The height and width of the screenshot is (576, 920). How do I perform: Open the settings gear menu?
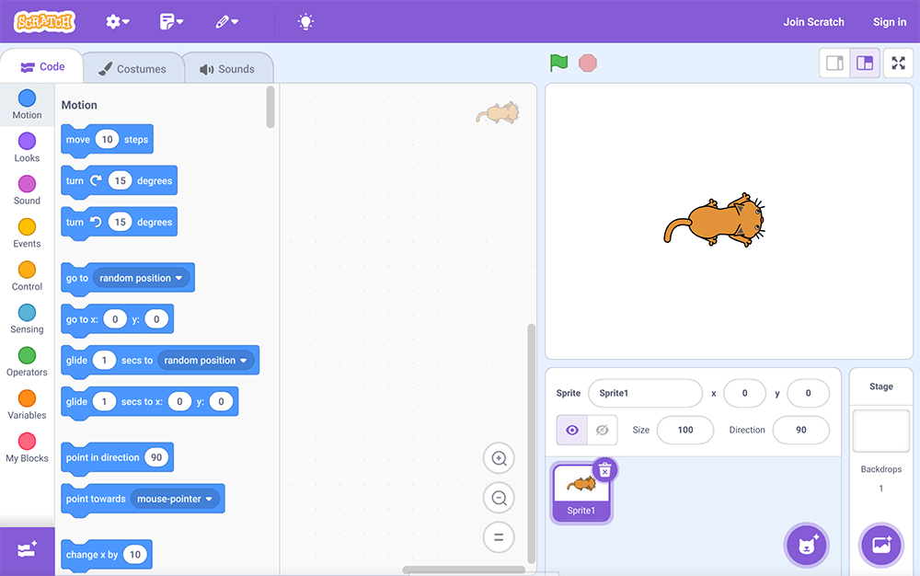tap(118, 22)
